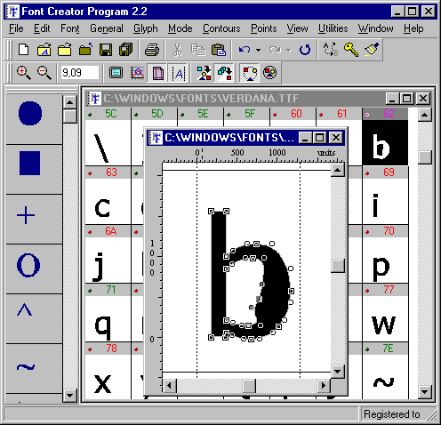Select the q glyph cell 71

point(108,313)
